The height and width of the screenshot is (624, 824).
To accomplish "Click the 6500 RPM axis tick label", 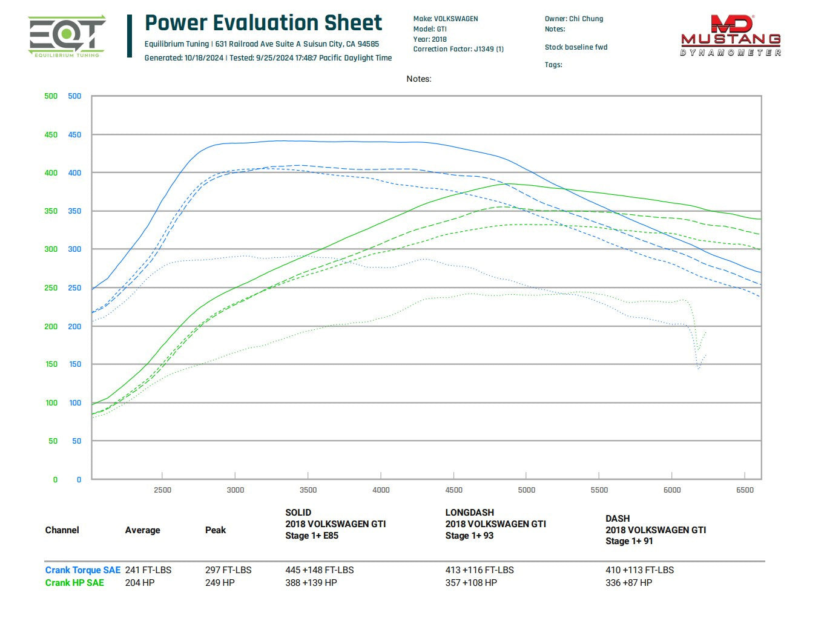I will coord(745,490).
